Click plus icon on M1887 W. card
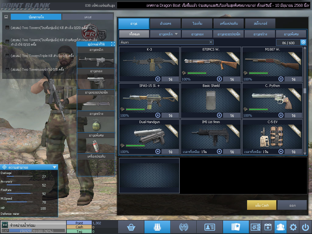The image size is (312, 234). point(281,79)
